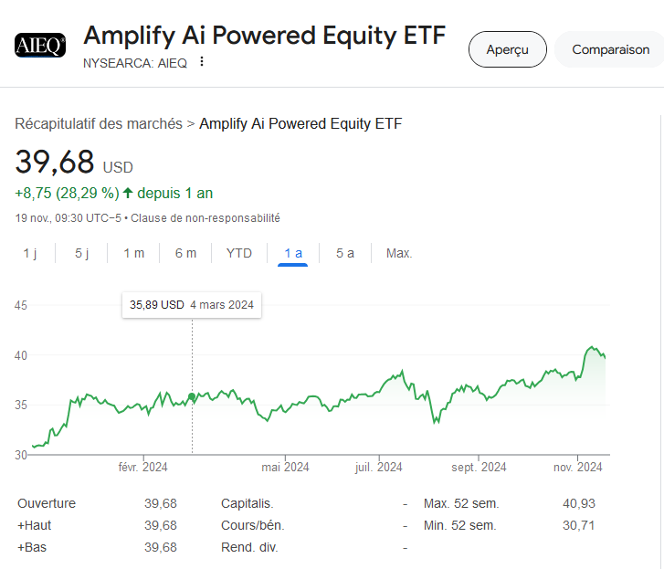Click the NYSEARCA: AIEQ ticker label
Screen dimensions: 664x569
tap(135, 63)
